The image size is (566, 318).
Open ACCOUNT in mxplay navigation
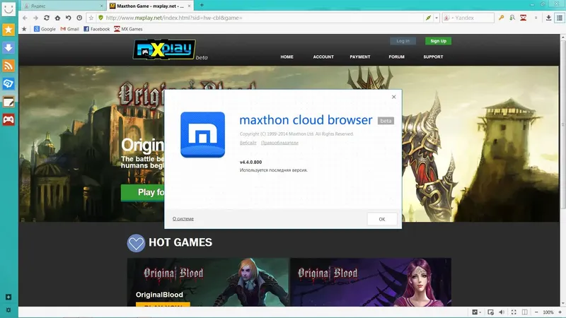coord(323,57)
